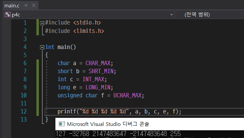Close the main.c tab
This screenshot has height=138, width=244.
(x=33, y=6)
